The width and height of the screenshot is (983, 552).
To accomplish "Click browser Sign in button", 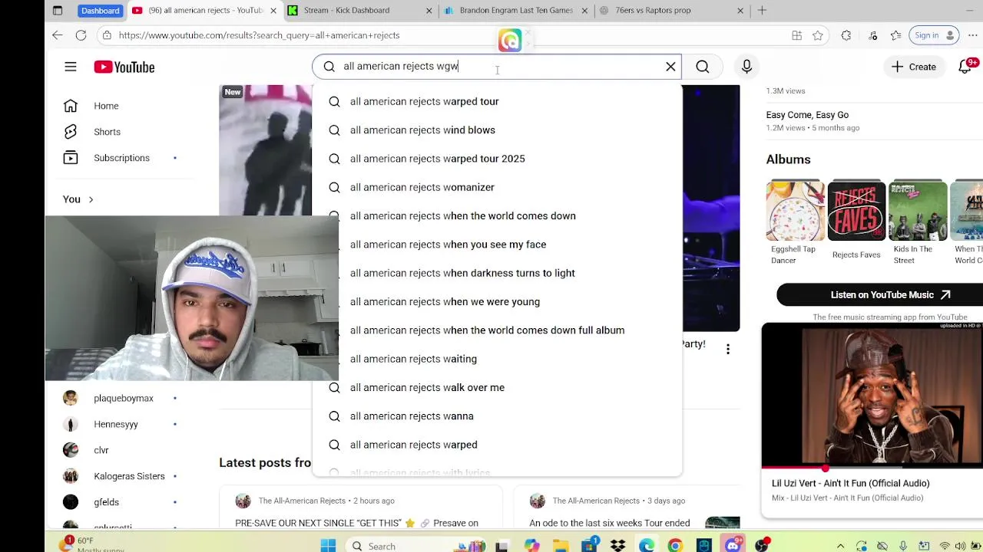I will pos(934,35).
